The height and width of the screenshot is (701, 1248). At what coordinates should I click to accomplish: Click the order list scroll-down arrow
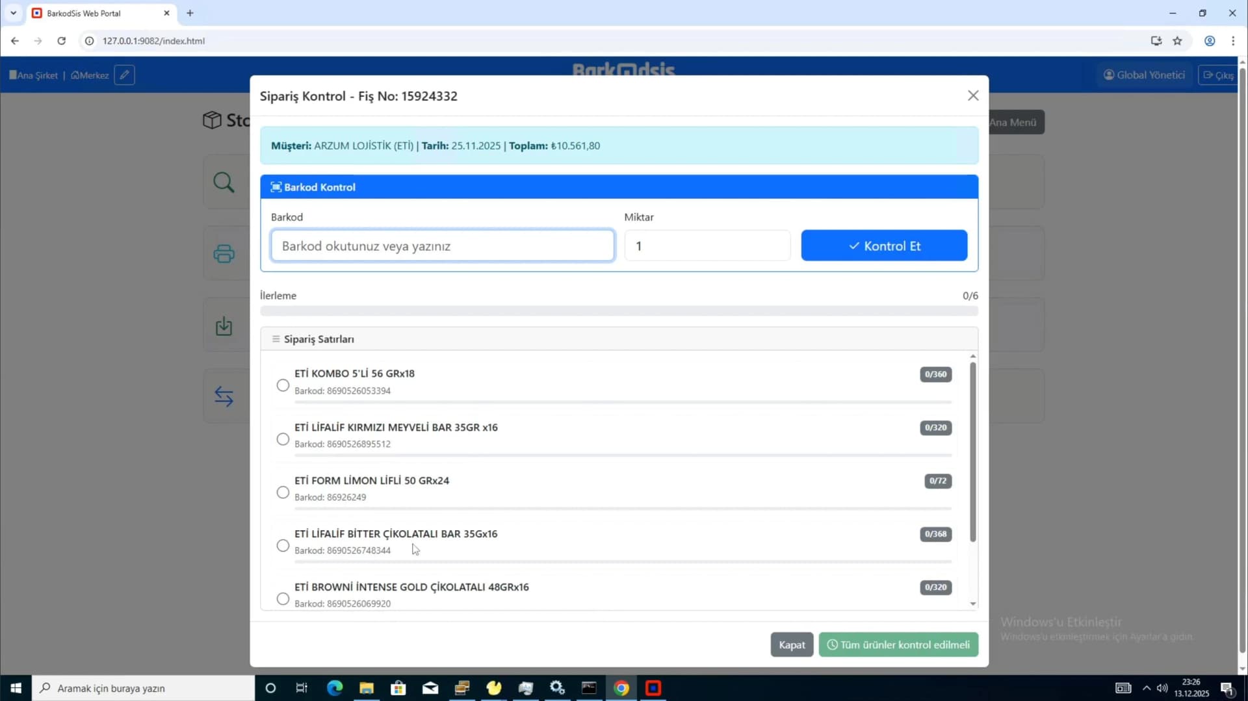[x=972, y=604]
